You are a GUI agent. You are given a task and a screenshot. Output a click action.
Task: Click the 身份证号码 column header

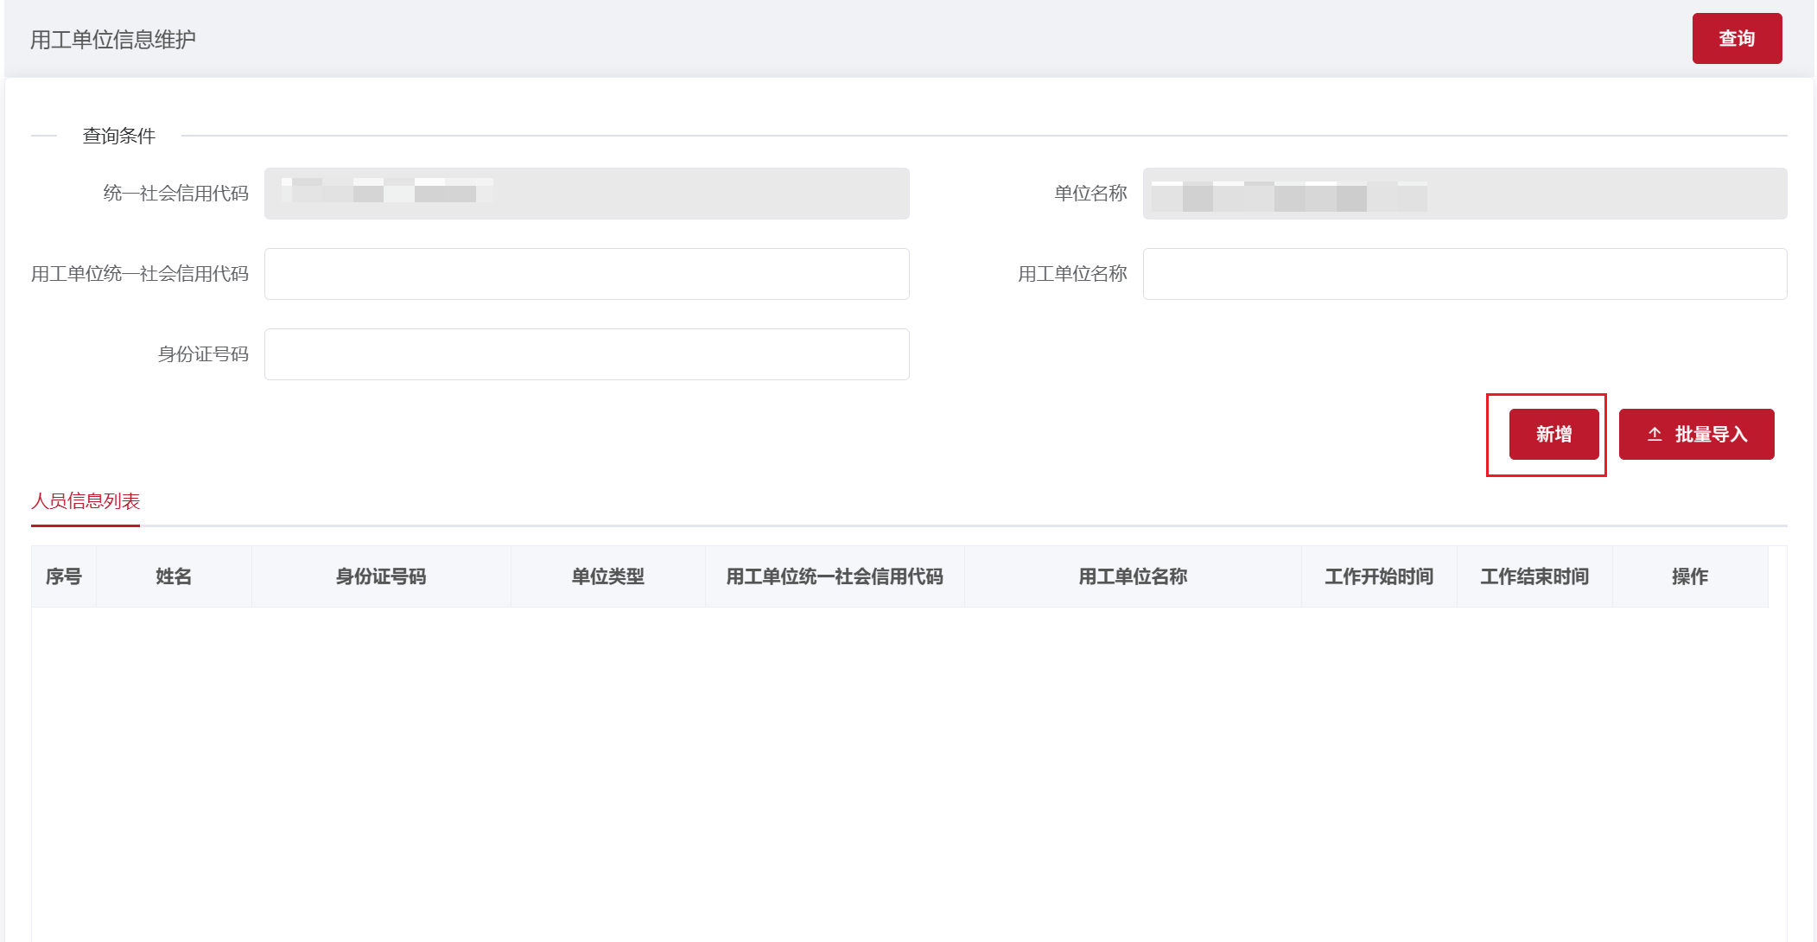pos(381,576)
